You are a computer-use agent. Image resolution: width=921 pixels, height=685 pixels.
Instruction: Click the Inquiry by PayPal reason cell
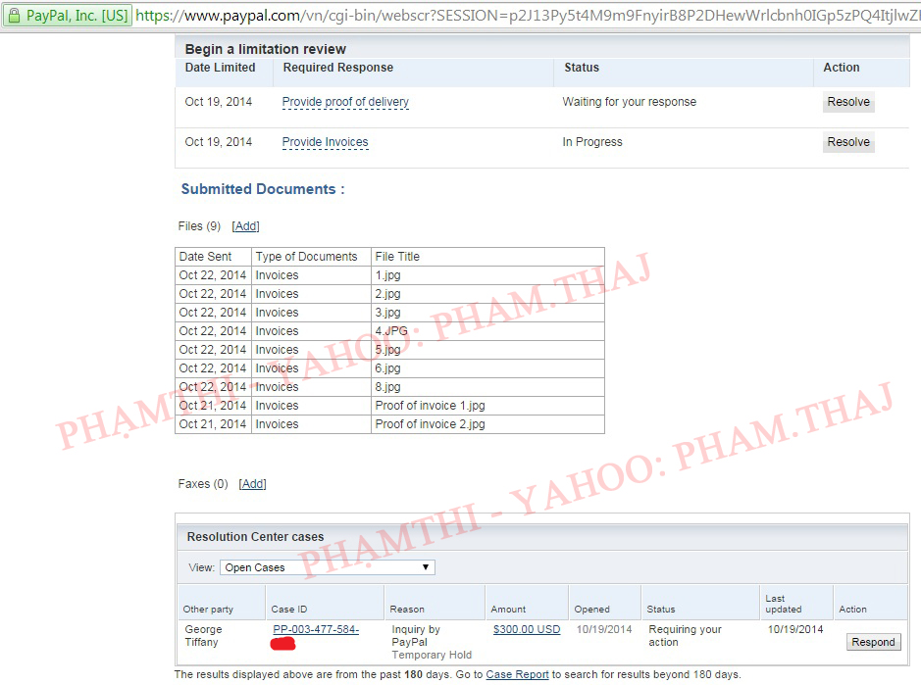432,642
